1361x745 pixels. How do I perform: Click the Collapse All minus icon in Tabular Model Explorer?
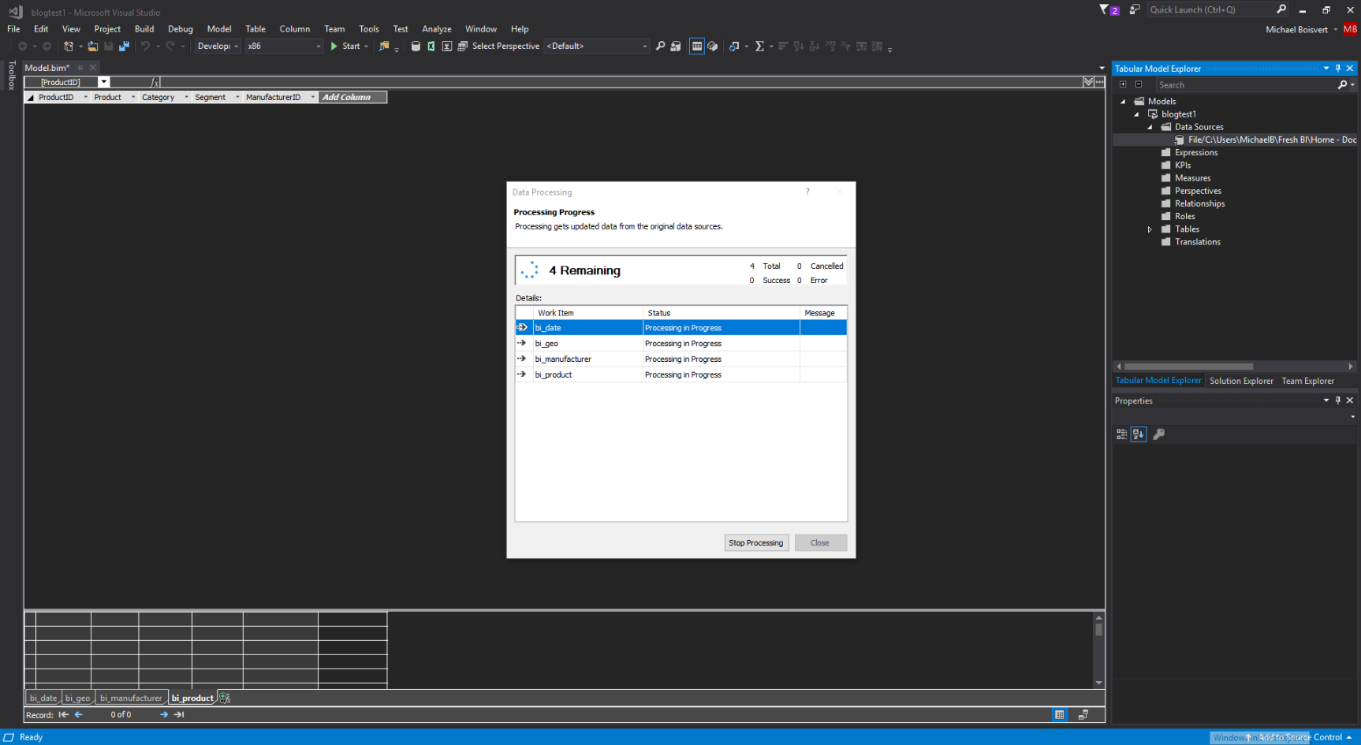pyautogui.click(x=1139, y=84)
